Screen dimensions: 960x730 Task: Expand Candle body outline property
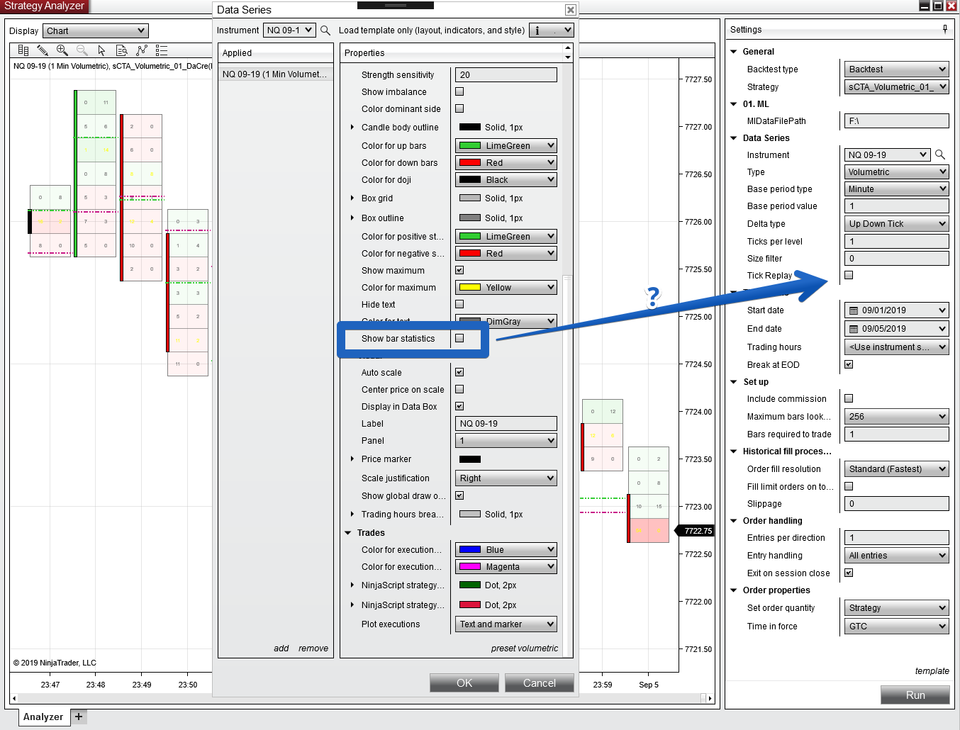tap(352, 127)
